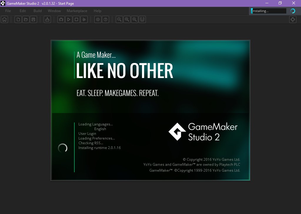Zoom out using the minus magnifier icon
The image size is (301, 214).
click(119, 19)
